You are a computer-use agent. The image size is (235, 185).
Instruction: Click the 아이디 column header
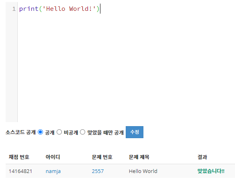[x=53, y=157]
